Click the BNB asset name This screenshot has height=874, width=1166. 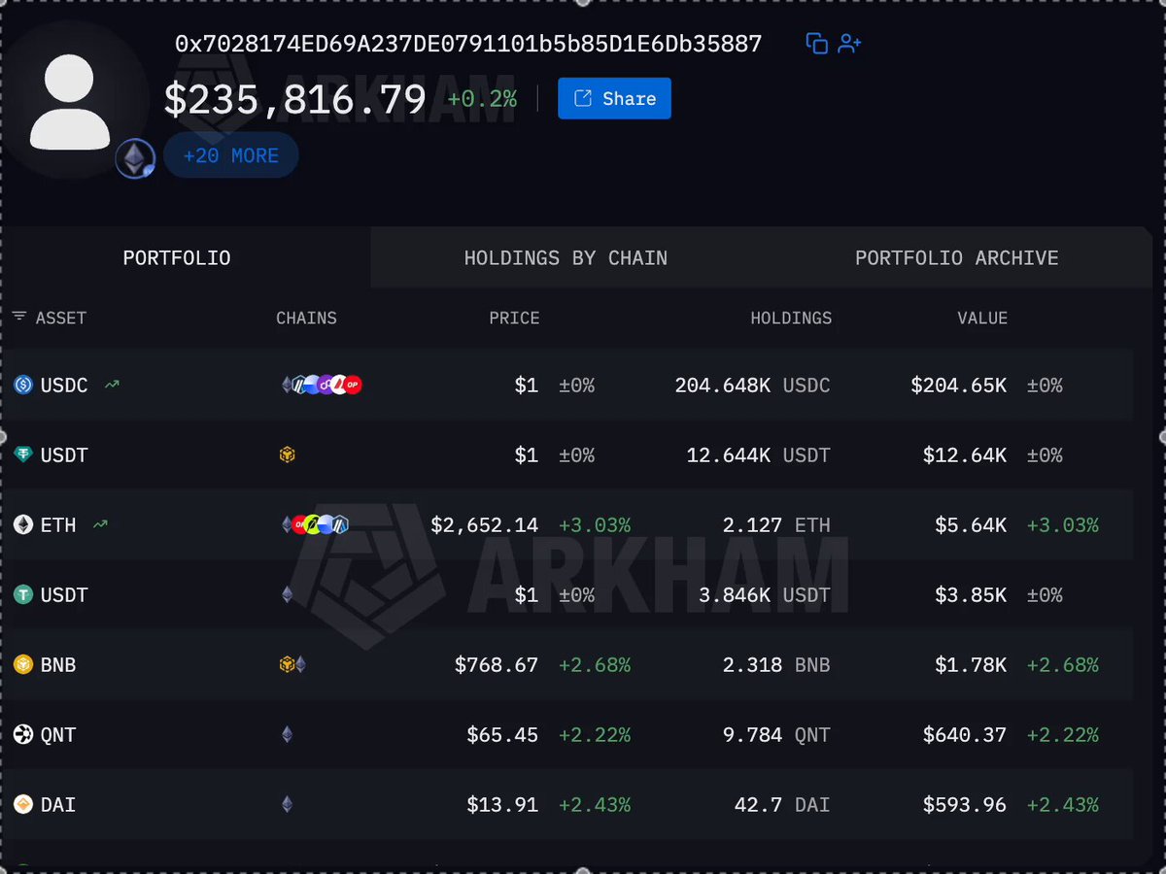pos(58,665)
